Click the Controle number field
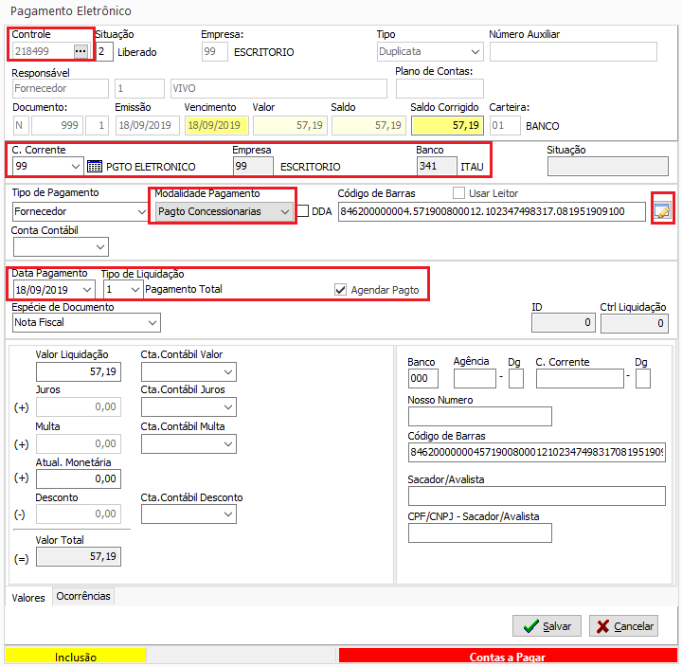The height and width of the screenshot is (667, 682). 43,51
